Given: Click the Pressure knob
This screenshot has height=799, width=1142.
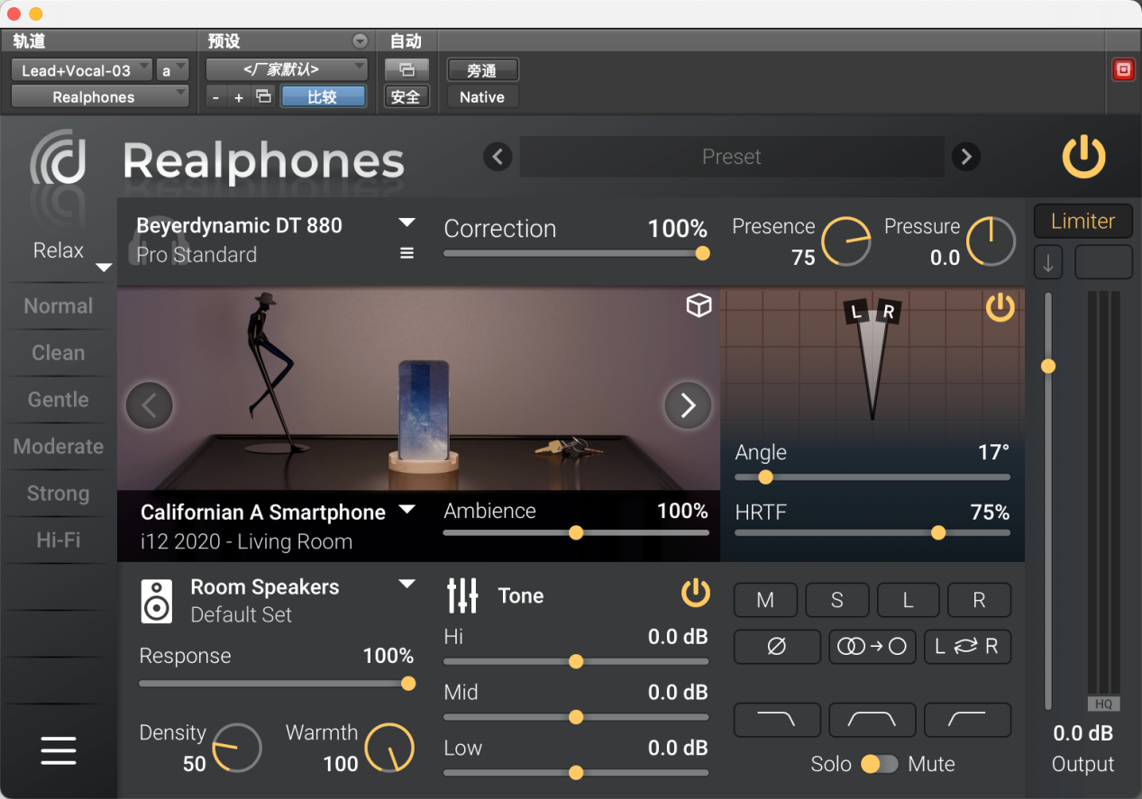Looking at the screenshot, I should point(991,241).
